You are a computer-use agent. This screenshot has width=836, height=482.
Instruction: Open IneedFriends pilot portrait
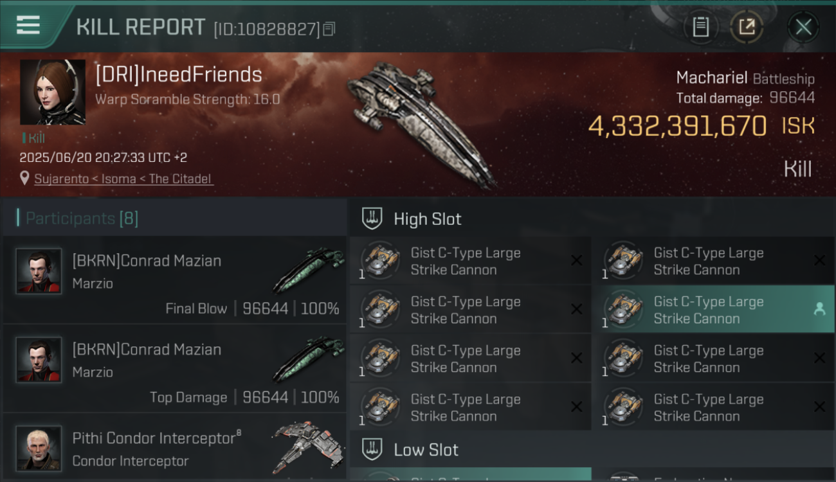53,92
